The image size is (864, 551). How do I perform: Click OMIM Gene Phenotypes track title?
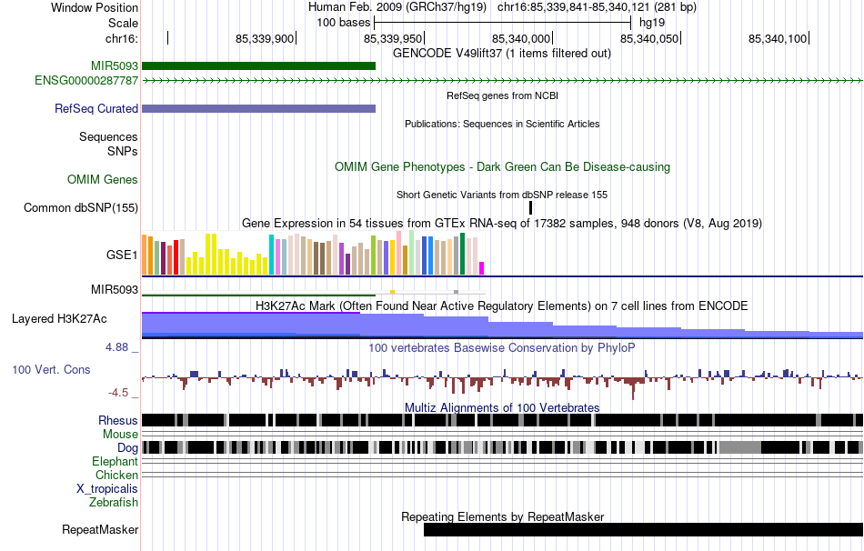[x=502, y=167]
